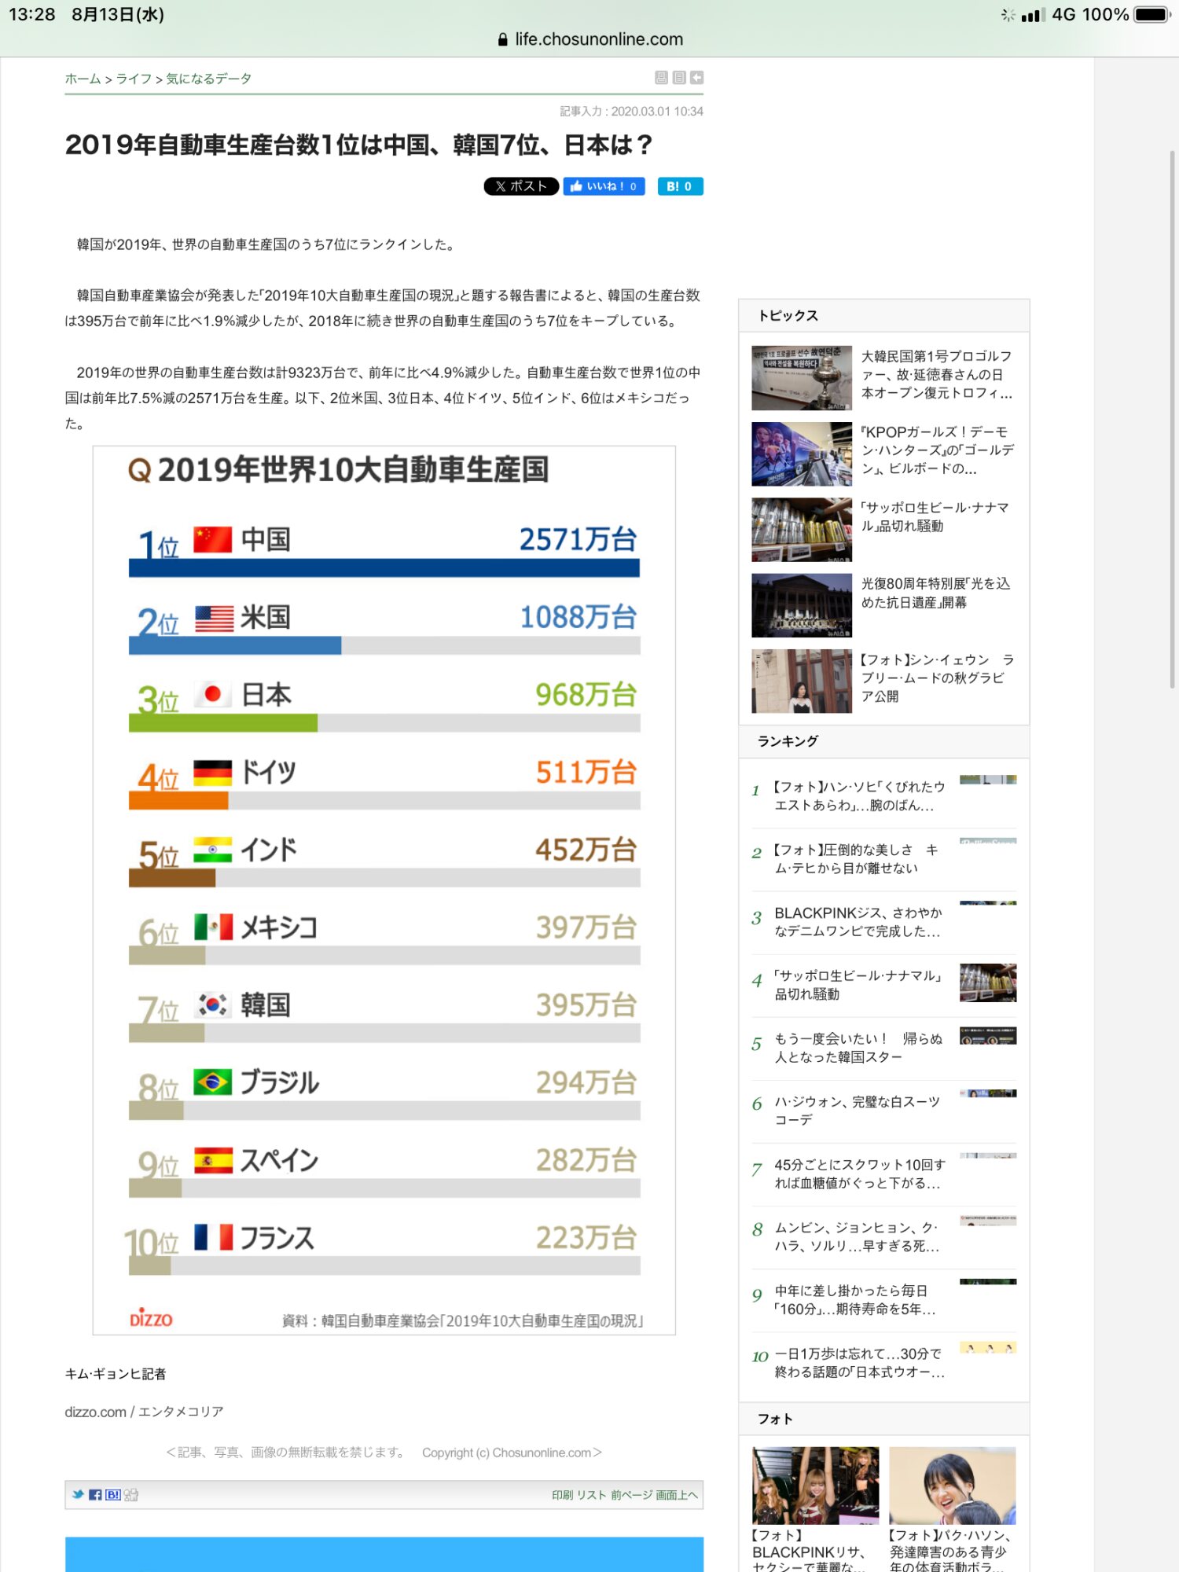The height and width of the screenshot is (1572, 1179).
Task: Open ranking 5 もう一度会いたい article
Action: (x=858, y=1048)
